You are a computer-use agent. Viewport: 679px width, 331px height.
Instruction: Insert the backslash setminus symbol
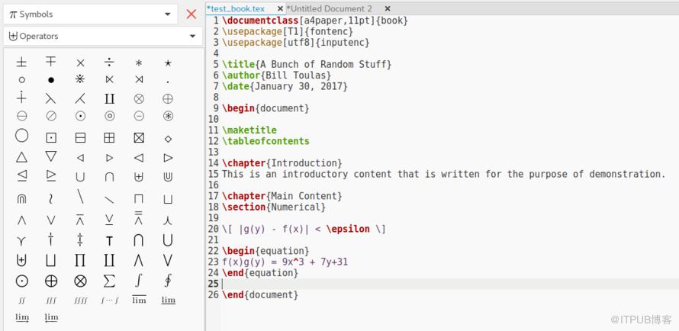point(80,197)
